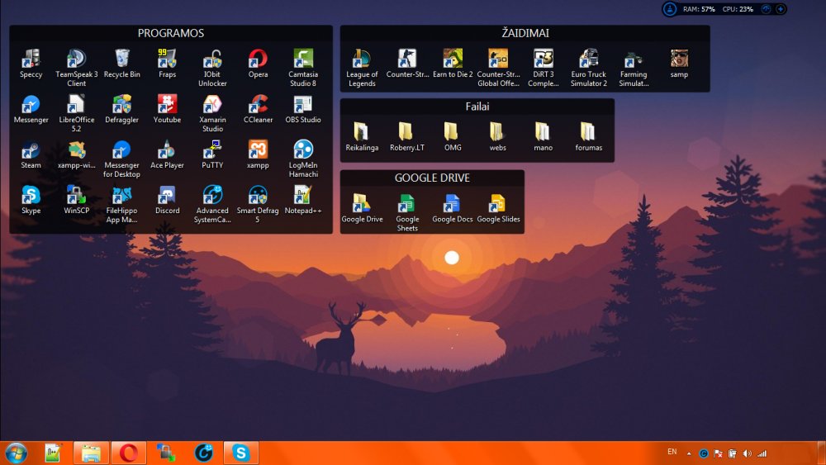Open the volume control in tray
The height and width of the screenshot is (465, 826).
point(747,453)
